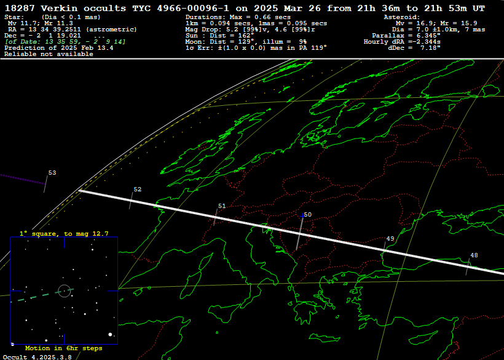The width and height of the screenshot is (504, 360).
Task: Click the minute marker labeled 49
Action: pos(390,239)
